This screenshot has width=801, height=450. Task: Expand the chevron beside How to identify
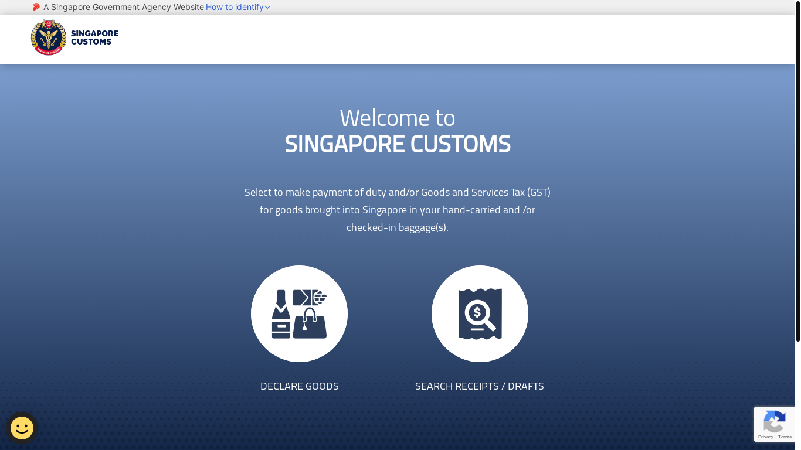[267, 8]
